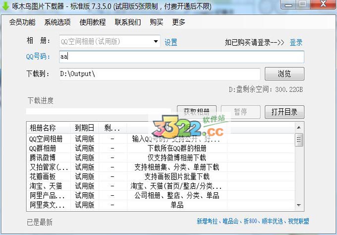The image size is (337, 235).
Task: Open the 更多 menu
Action: 178,22
